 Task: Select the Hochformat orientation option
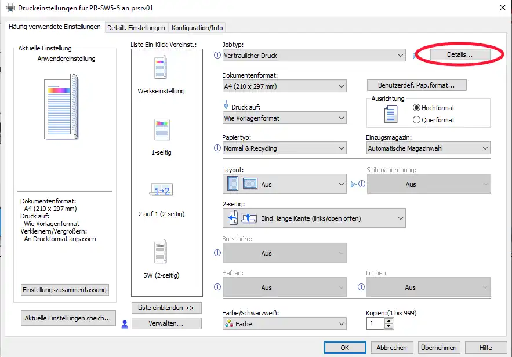pyautogui.click(x=416, y=108)
